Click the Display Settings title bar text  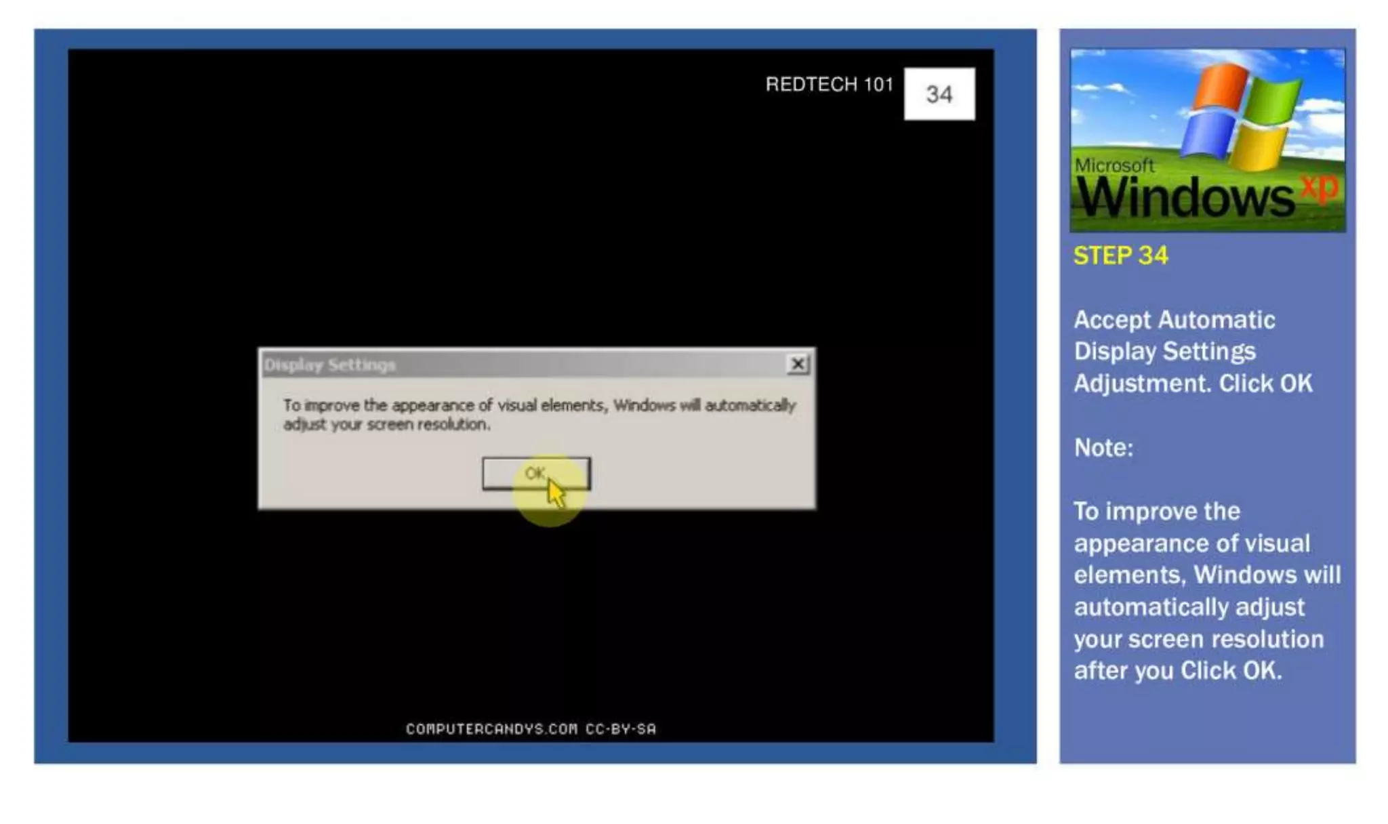[329, 365]
